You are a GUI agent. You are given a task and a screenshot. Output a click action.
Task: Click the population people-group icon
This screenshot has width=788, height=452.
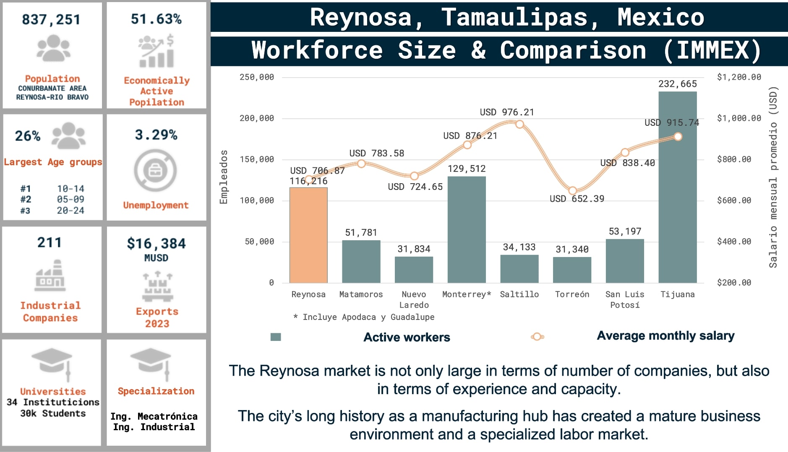[53, 48]
